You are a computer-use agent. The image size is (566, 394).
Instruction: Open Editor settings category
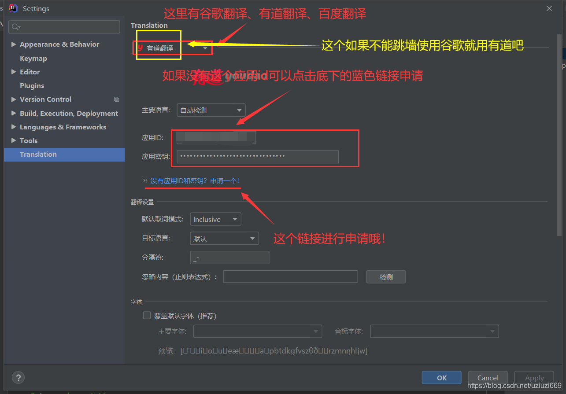tap(30, 72)
